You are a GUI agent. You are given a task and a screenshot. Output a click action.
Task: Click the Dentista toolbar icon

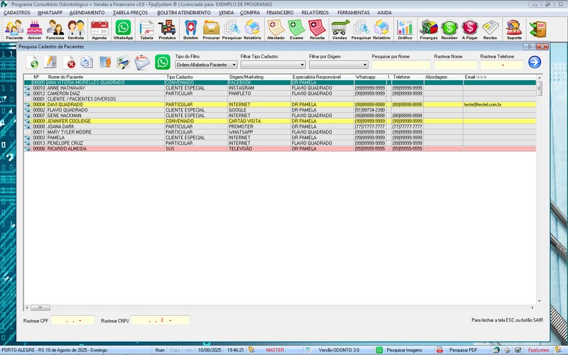(76, 29)
